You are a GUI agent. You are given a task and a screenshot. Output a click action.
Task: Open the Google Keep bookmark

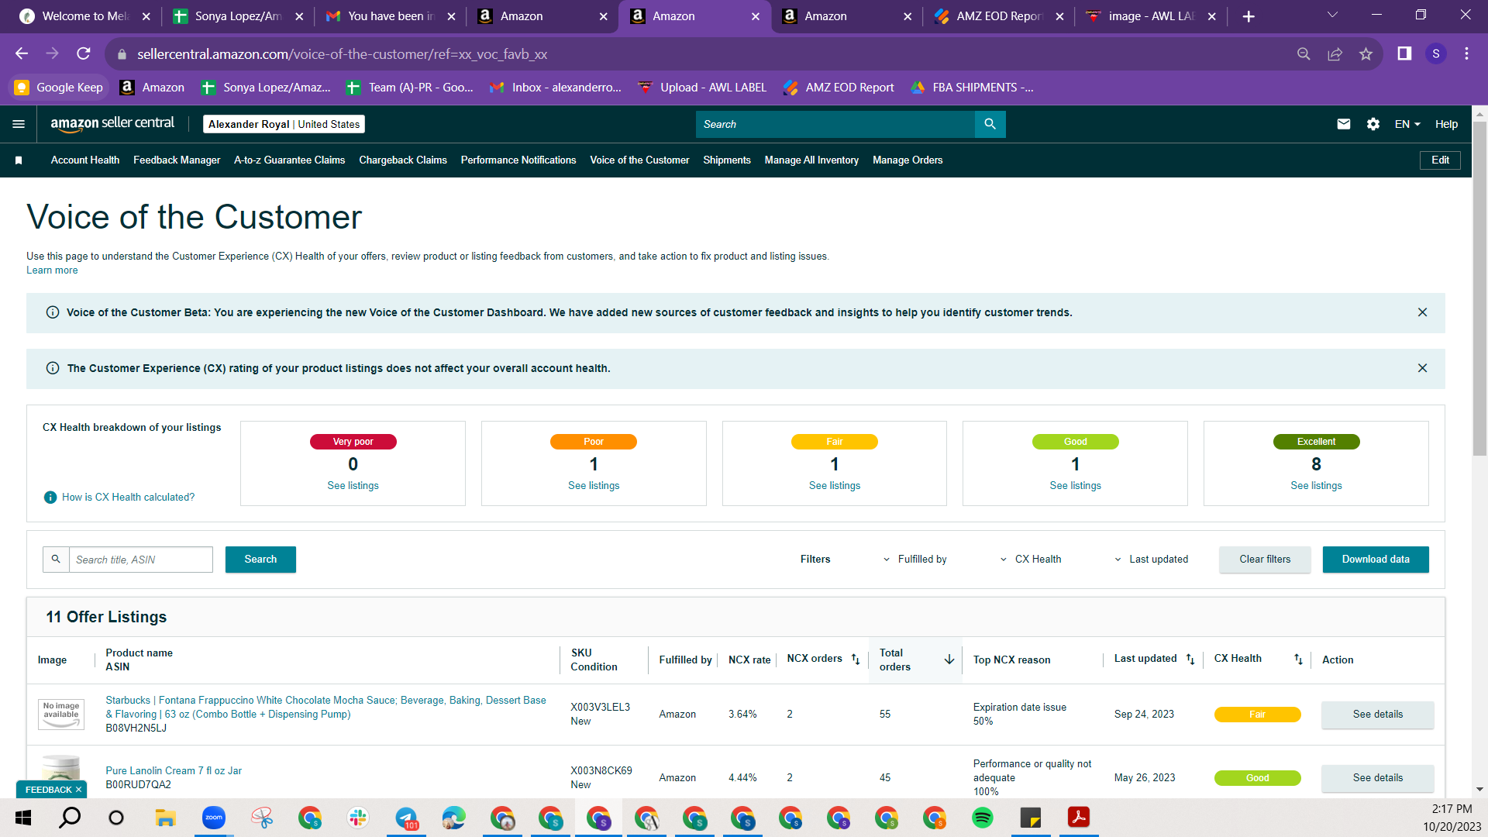click(x=59, y=88)
